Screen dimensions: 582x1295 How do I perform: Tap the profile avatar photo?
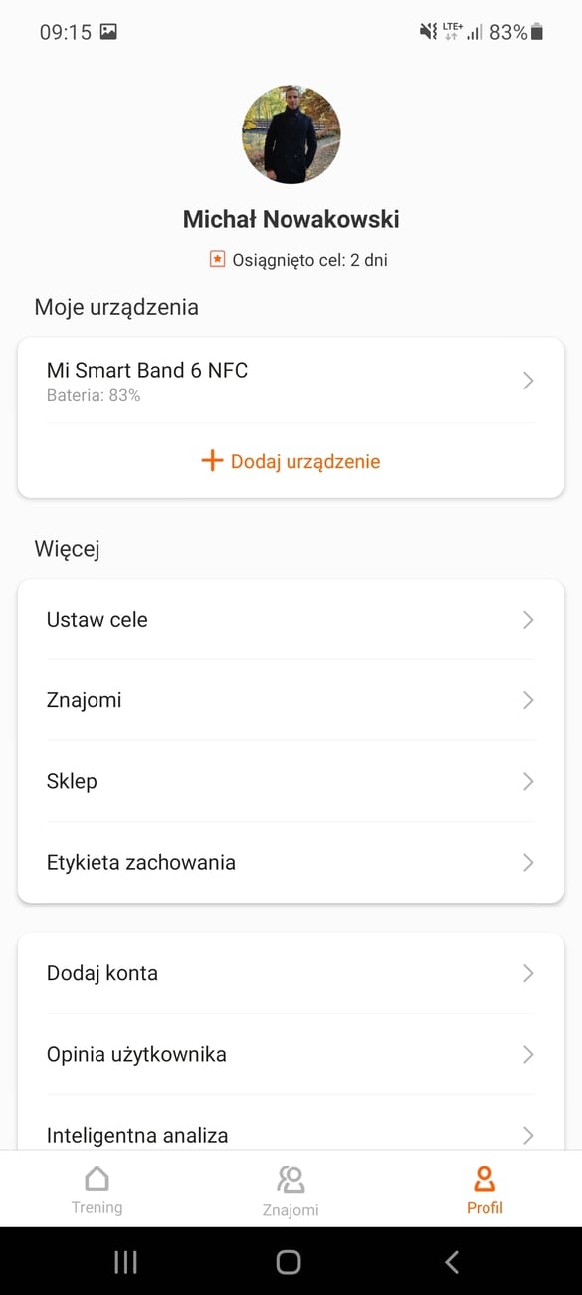291,134
